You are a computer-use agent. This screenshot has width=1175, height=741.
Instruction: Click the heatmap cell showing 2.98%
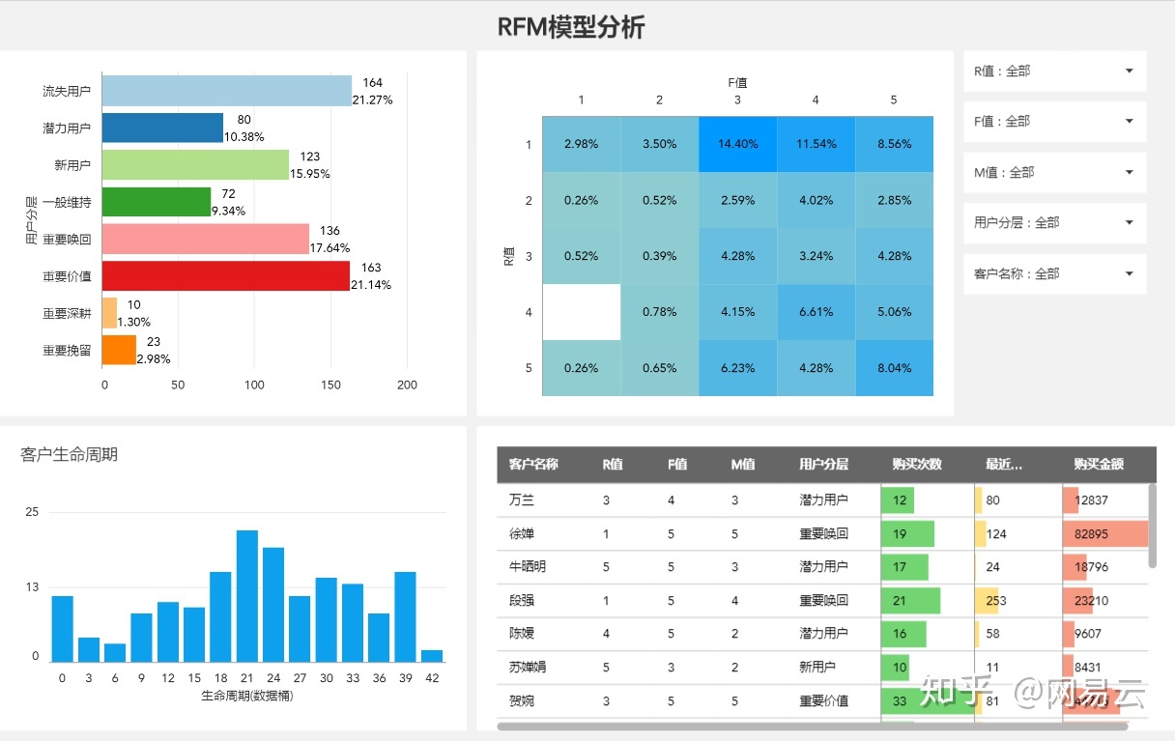pos(581,144)
